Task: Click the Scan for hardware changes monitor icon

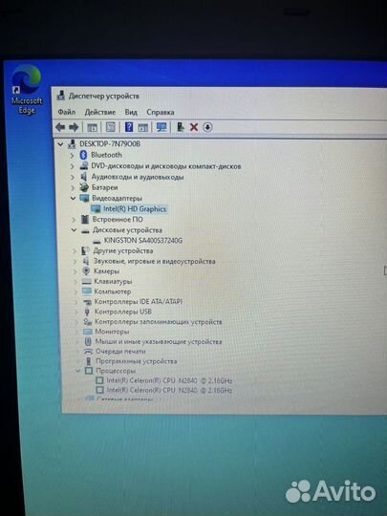Action: 161,127
